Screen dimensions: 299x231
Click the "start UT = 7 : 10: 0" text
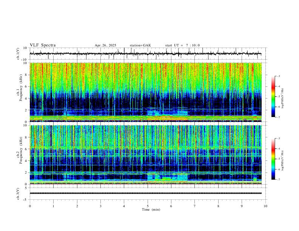pyautogui.click(x=182, y=45)
